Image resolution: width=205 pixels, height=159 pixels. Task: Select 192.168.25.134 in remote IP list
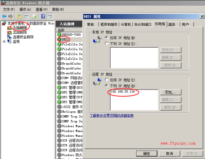point(123,92)
